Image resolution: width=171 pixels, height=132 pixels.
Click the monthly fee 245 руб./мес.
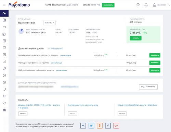point(136,22)
